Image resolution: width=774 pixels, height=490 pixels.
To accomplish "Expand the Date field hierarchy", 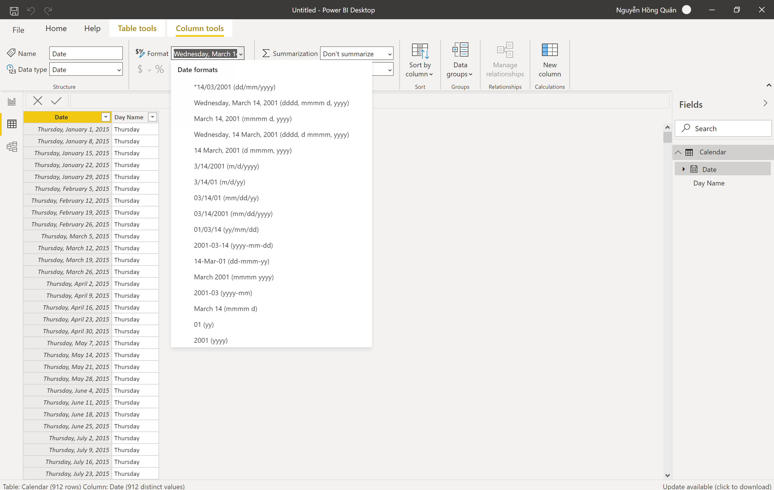I will 683,169.
